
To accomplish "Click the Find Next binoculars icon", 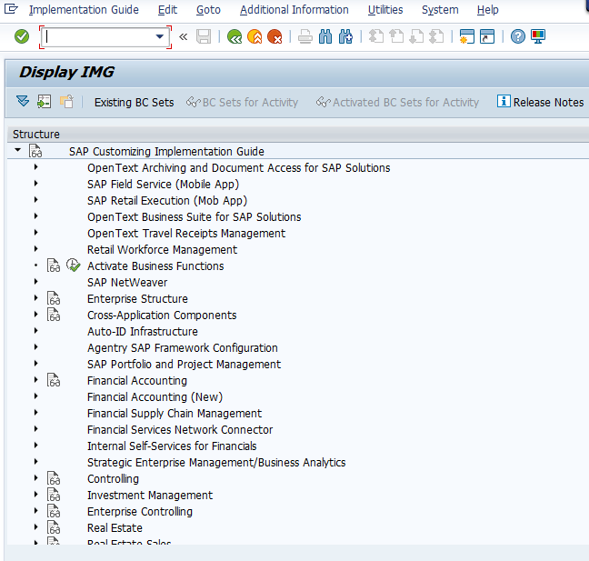I will tap(345, 36).
